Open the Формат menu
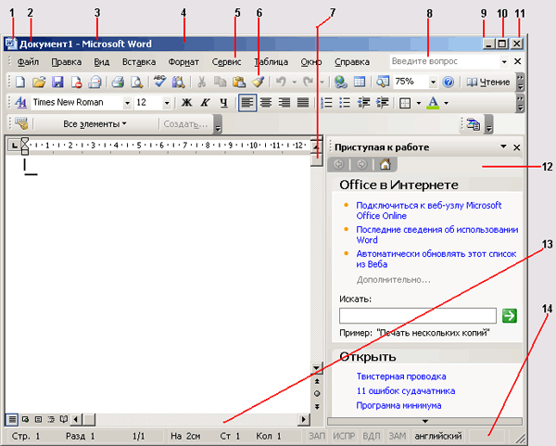 [x=183, y=62]
